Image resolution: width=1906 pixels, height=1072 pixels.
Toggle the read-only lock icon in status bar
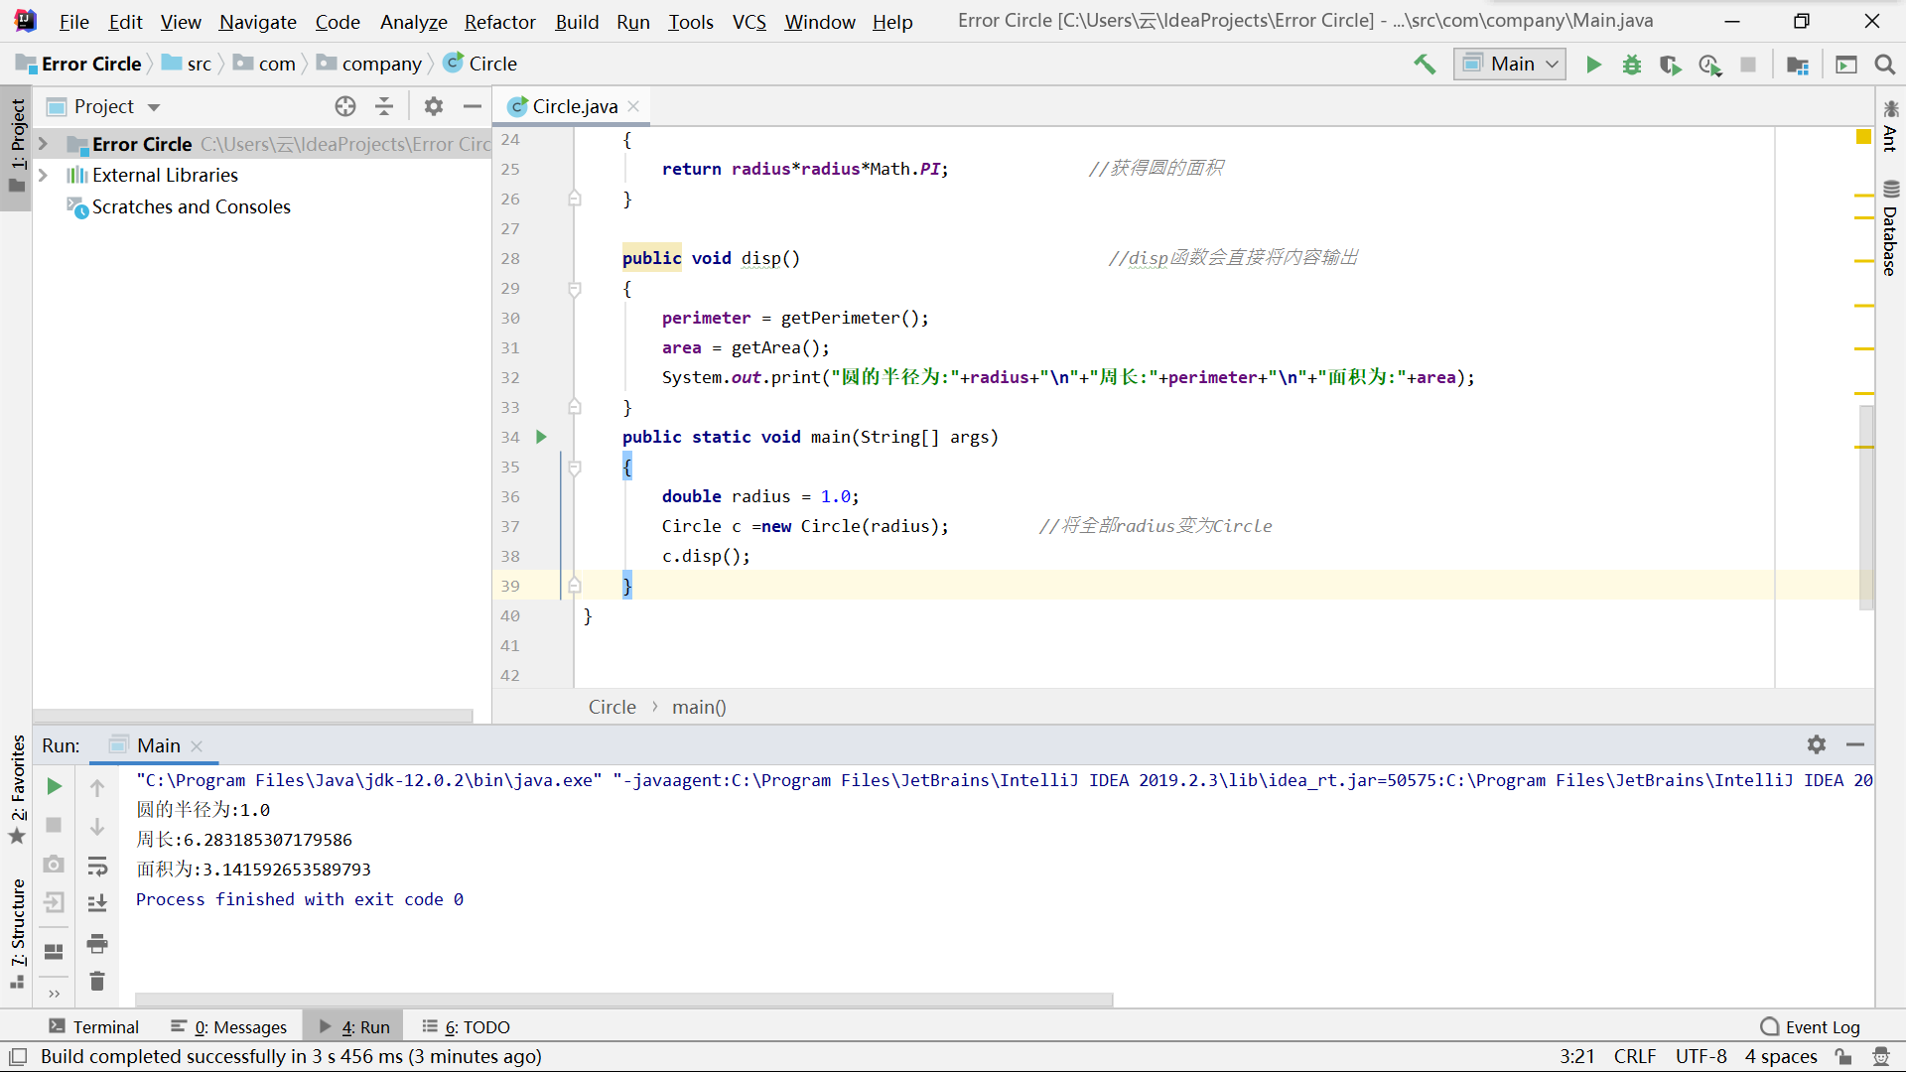[1843, 1056]
